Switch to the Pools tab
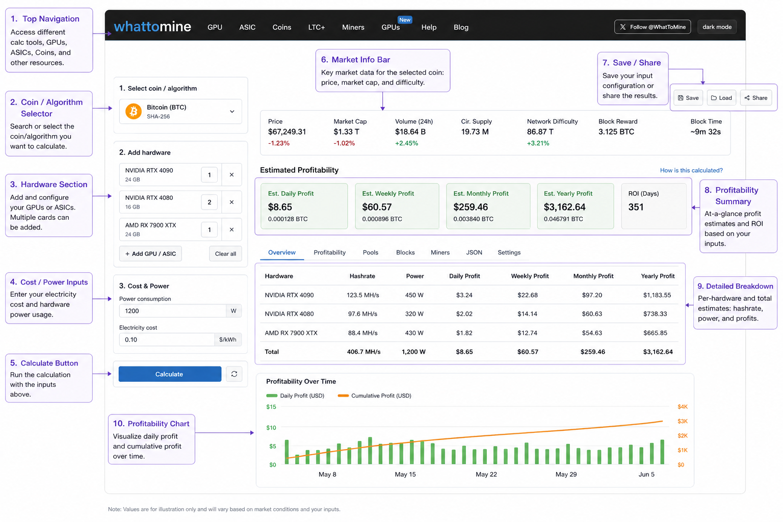The height and width of the screenshot is (522, 783). tap(371, 252)
